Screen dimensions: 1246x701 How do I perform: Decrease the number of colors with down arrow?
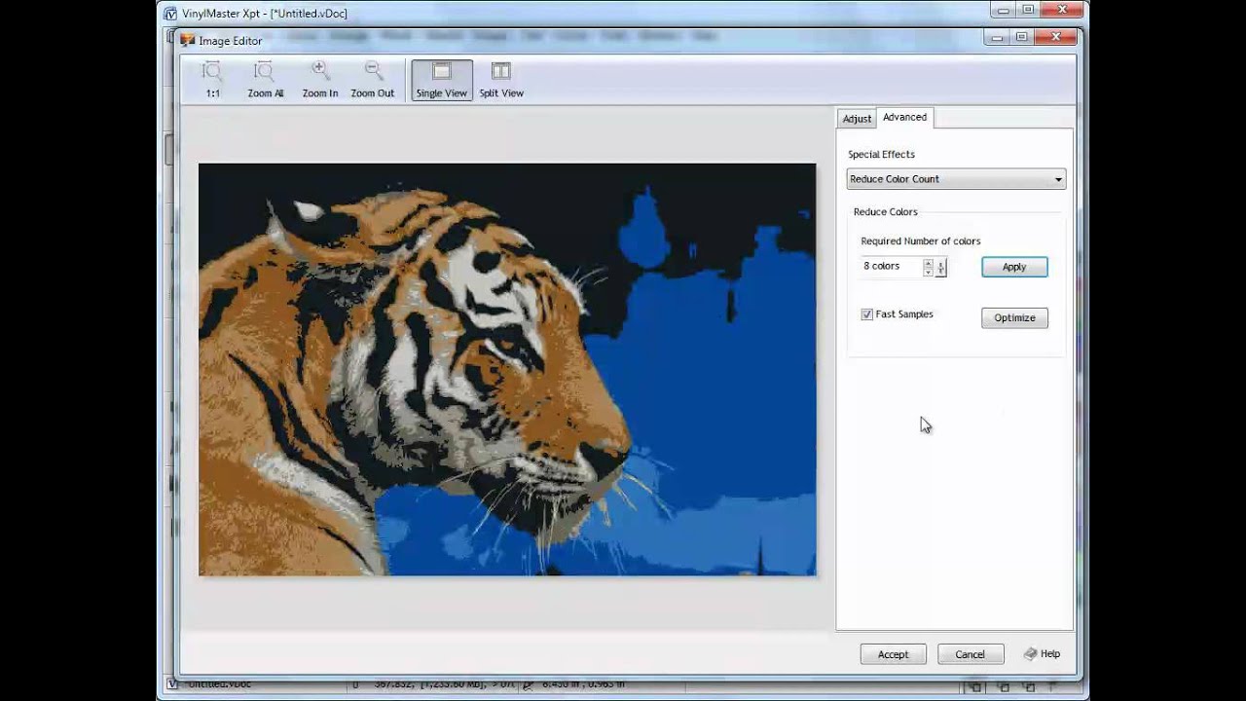[x=928, y=271]
